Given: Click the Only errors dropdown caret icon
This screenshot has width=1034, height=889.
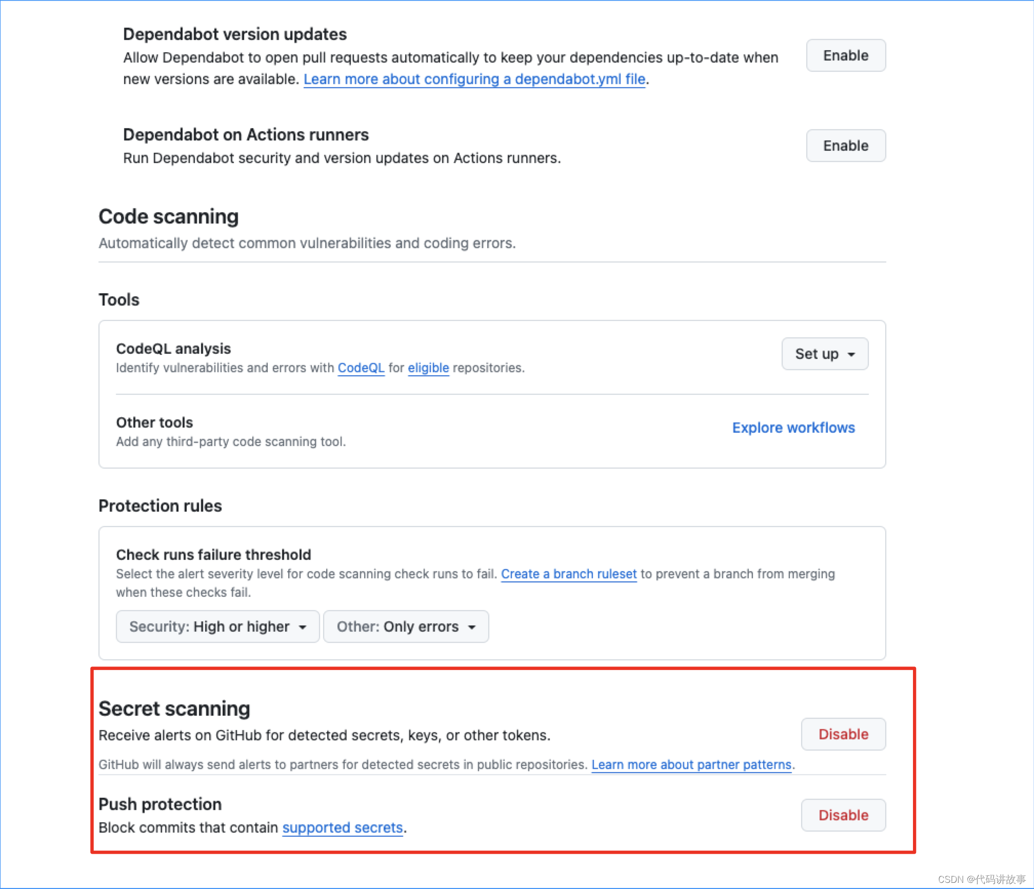Looking at the screenshot, I should tap(472, 627).
